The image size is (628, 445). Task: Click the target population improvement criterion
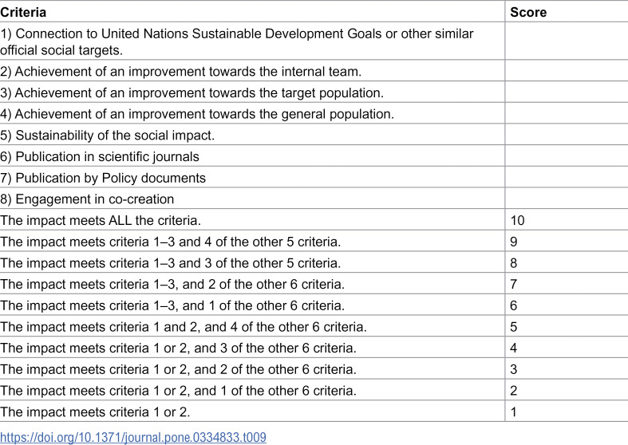(192, 93)
